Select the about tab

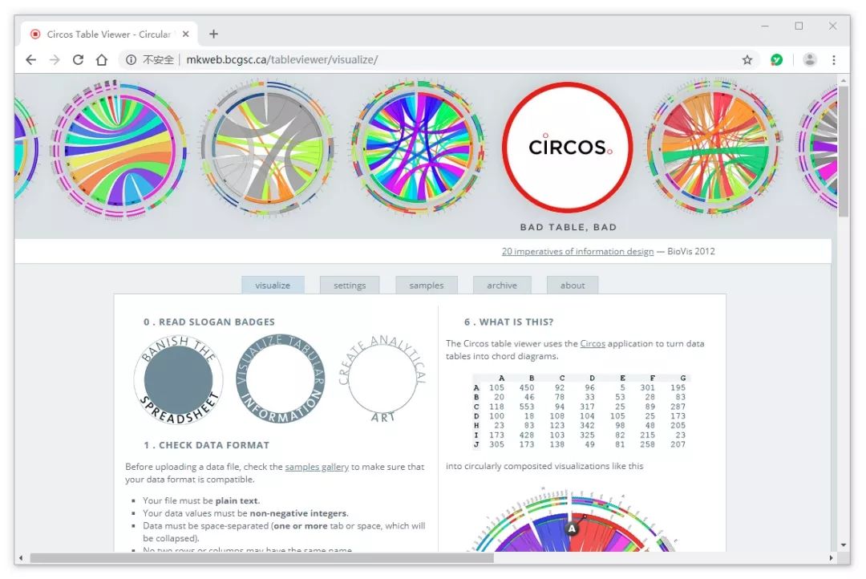click(573, 285)
